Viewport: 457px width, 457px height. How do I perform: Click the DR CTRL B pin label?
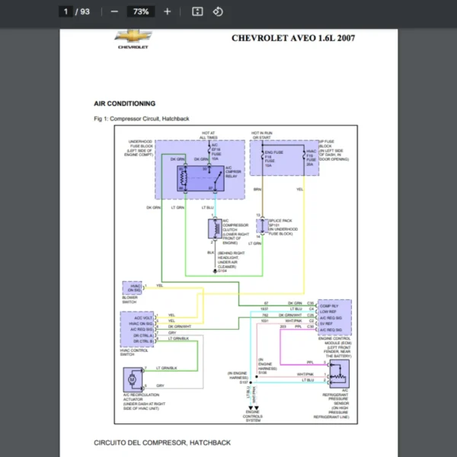pyautogui.click(x=143, y=341)
